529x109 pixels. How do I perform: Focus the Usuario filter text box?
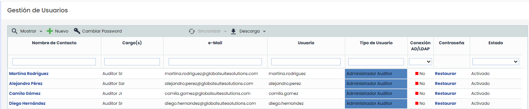306,62
